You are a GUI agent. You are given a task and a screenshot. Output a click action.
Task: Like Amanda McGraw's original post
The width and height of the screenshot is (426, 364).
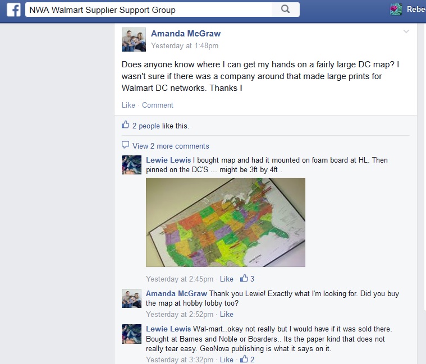128,105
